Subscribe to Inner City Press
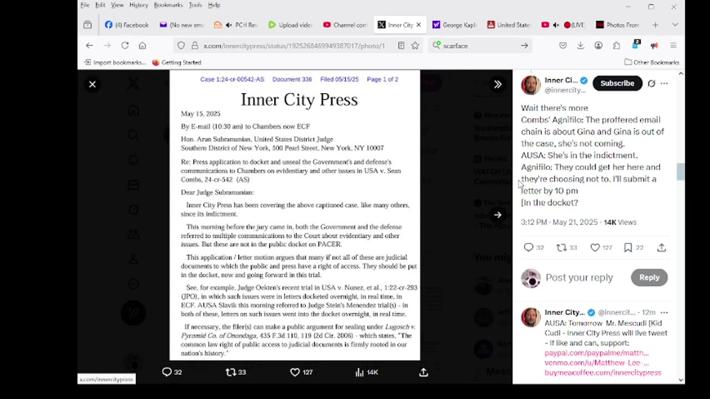This screenshot has width=710, height=399. click(617, 83)
